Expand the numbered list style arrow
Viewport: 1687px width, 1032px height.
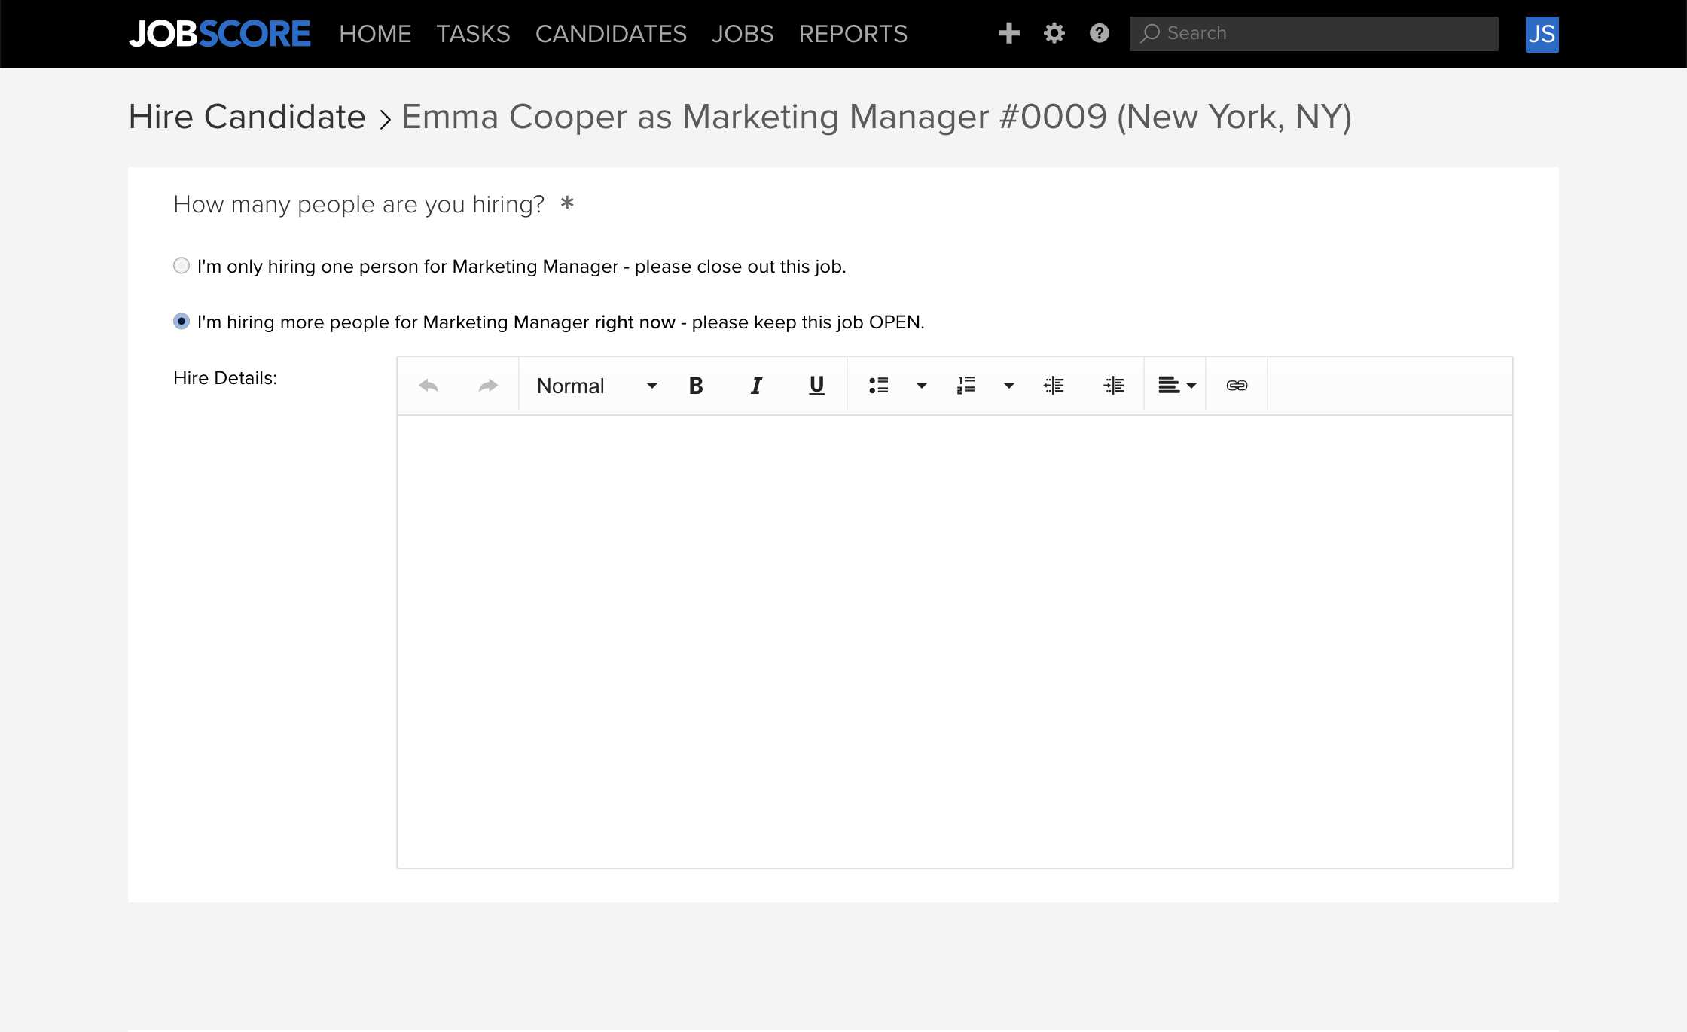pos(1009,386)
